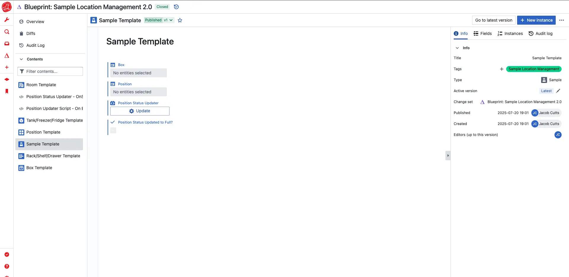The width and height of the screenshot is (569, 277).
Task: Click the Sample type flask icon
Action: (544, 80)
